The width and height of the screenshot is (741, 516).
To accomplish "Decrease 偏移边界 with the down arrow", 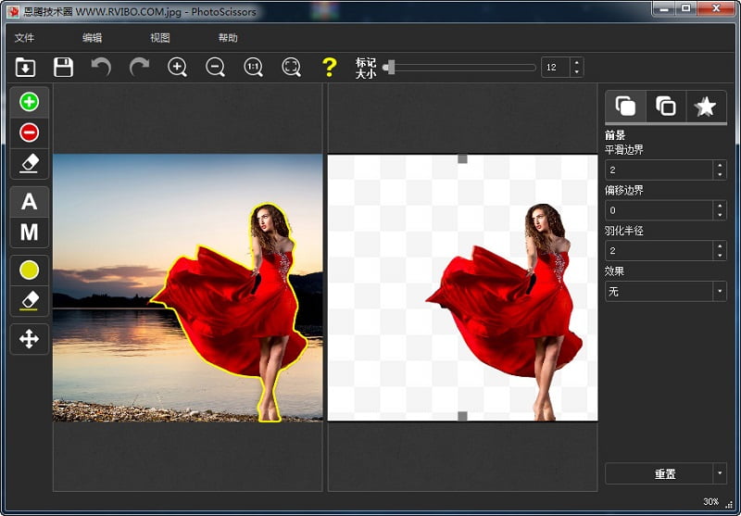I will tap(720, 215).
